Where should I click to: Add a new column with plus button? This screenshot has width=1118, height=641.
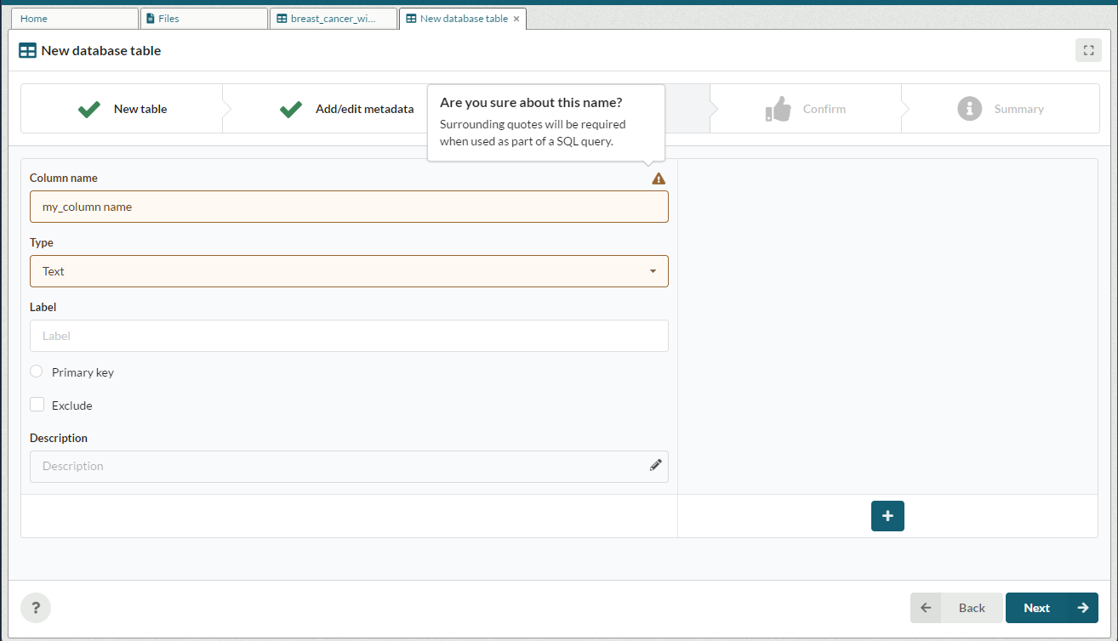tap(887, 516)
